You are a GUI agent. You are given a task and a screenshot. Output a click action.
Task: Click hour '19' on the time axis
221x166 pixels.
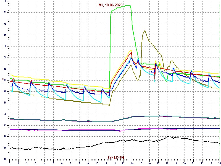(176, 164)
